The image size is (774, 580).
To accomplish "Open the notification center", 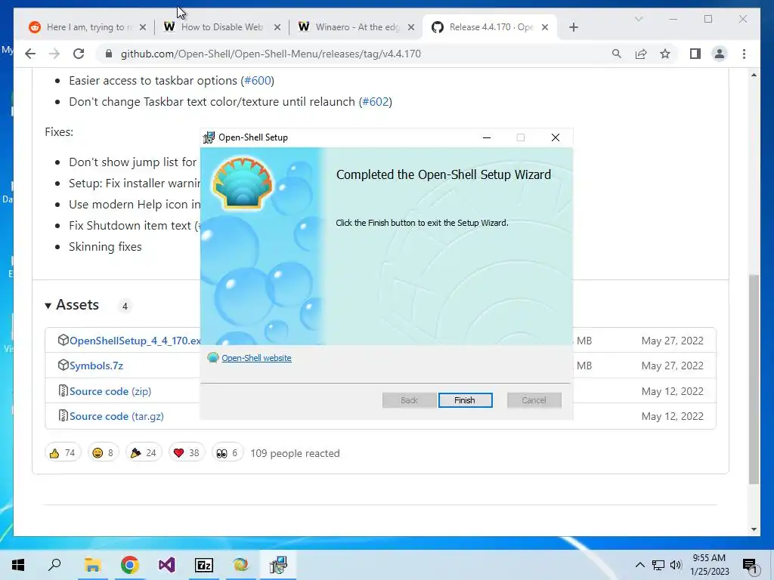I will pos(750,565).
